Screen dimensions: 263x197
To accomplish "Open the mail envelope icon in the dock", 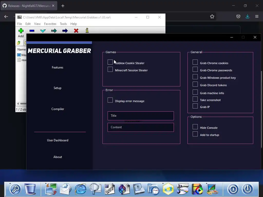I will coord(65,189).
